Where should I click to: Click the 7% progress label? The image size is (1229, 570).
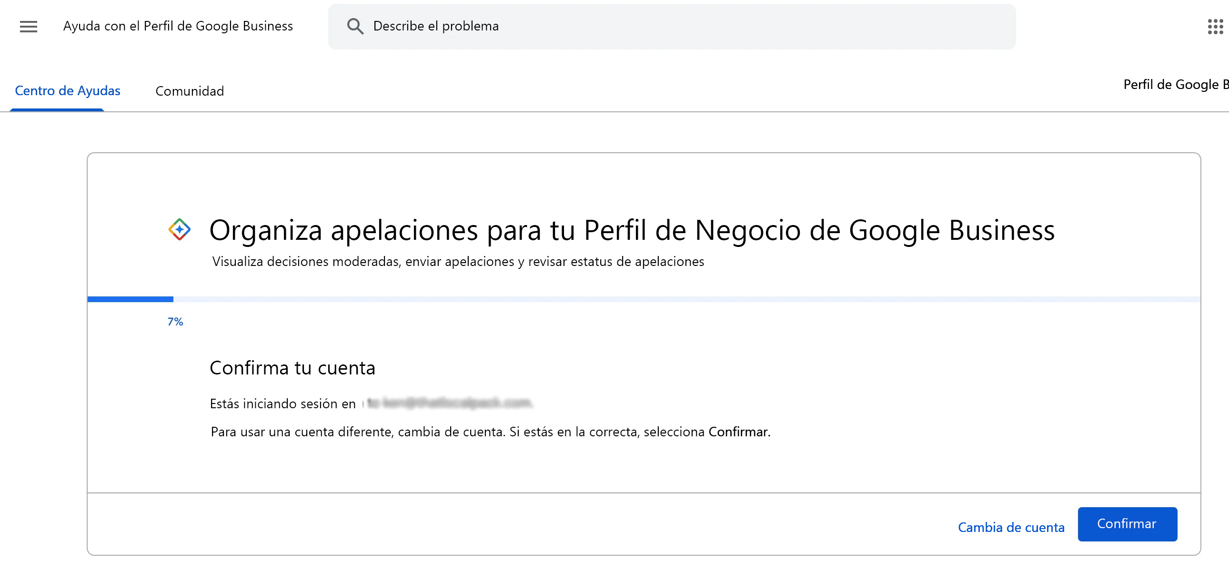pyautogui.click(x=175, y=322)
